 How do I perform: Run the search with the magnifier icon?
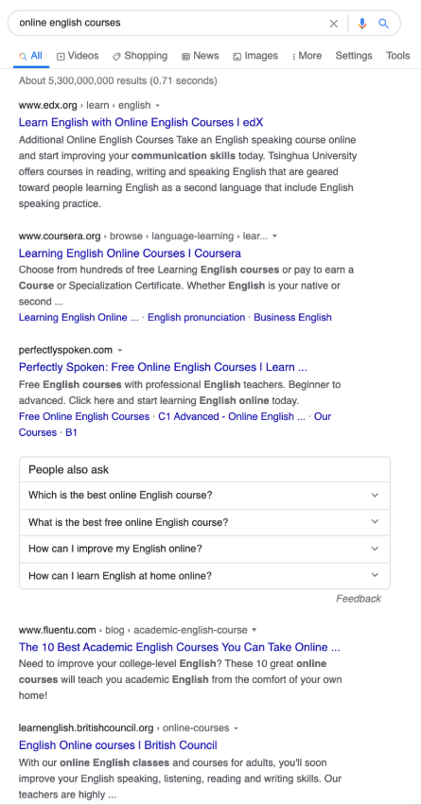[x=383, y=24]
